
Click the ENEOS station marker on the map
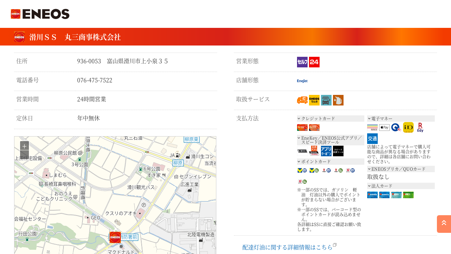click(115, 237)
